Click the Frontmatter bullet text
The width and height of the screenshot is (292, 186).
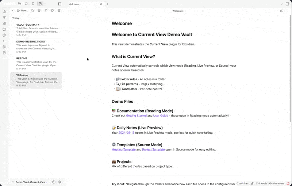tap(141, 89)
